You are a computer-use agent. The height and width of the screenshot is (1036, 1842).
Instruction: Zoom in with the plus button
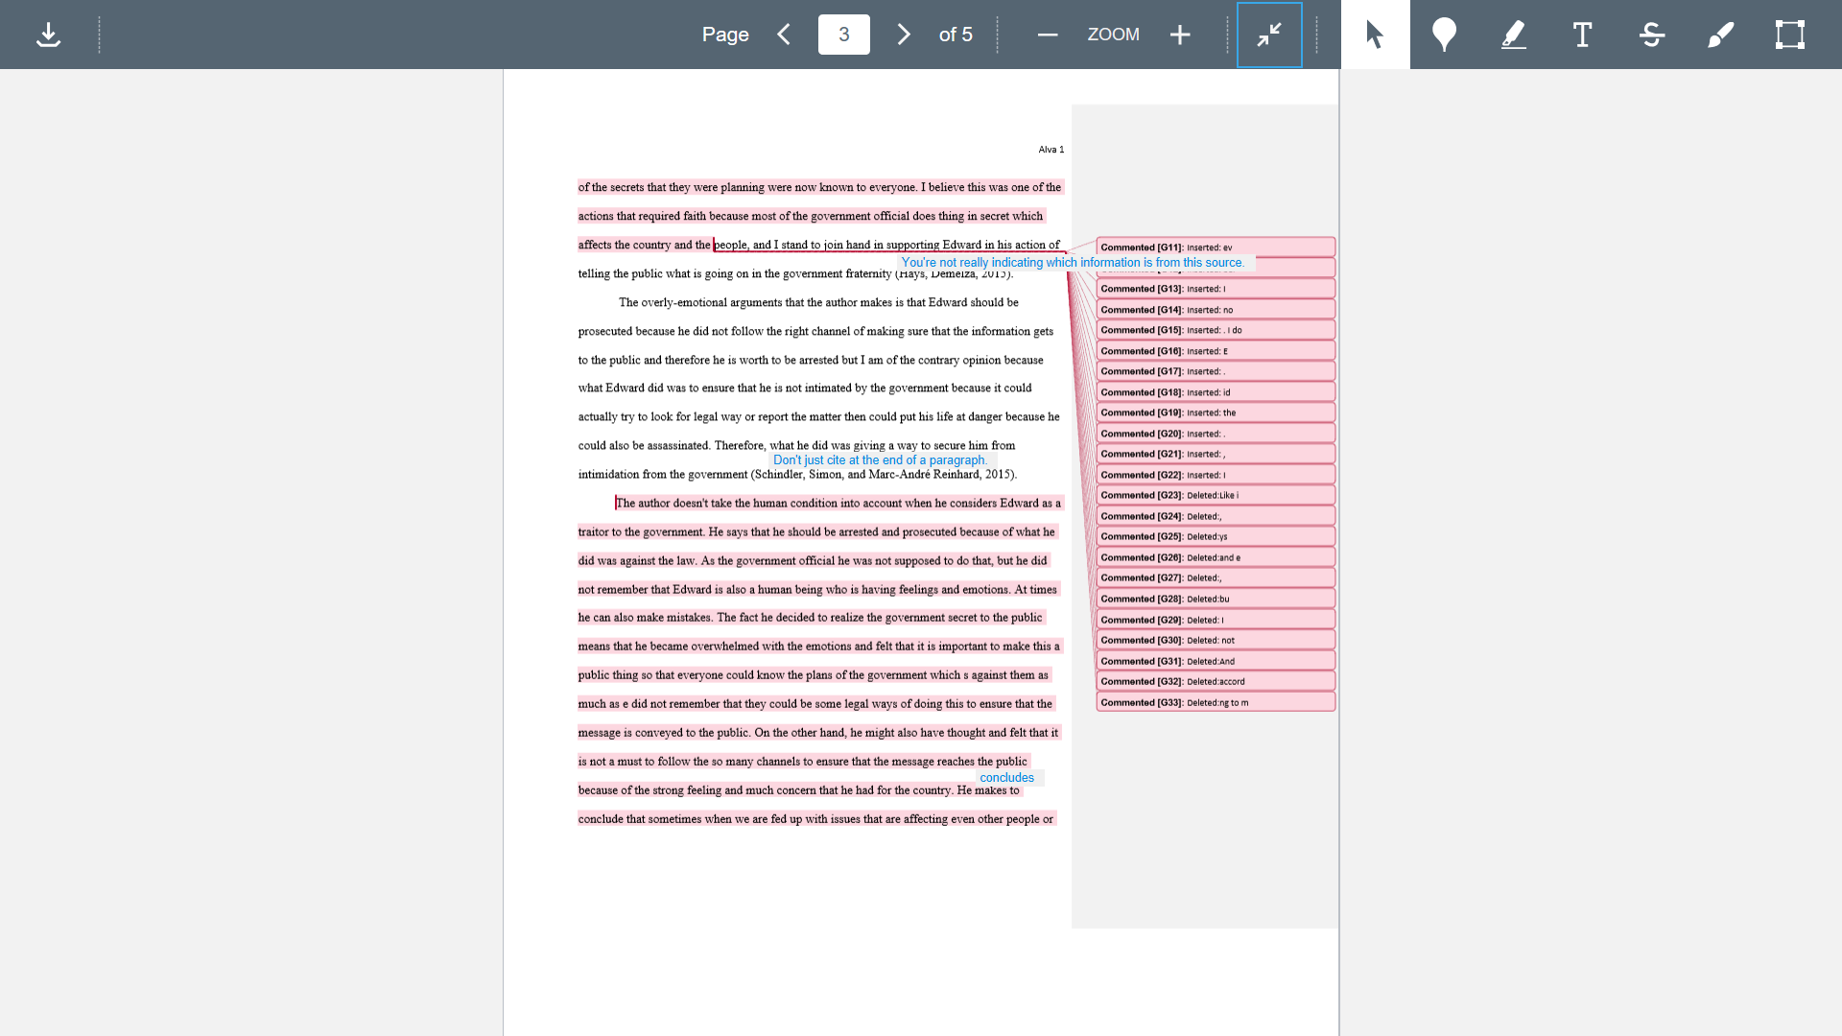pos(1180,35)
